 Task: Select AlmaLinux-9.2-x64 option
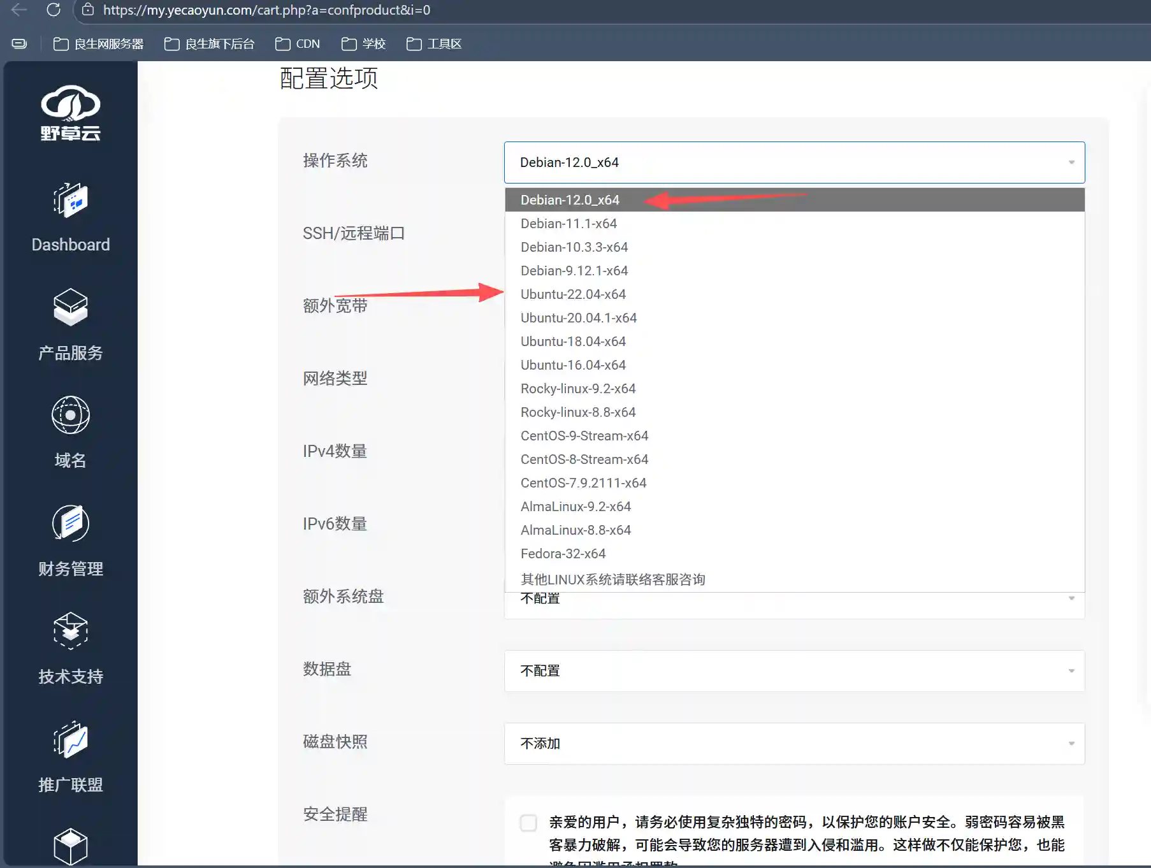(x=794, y=507)
